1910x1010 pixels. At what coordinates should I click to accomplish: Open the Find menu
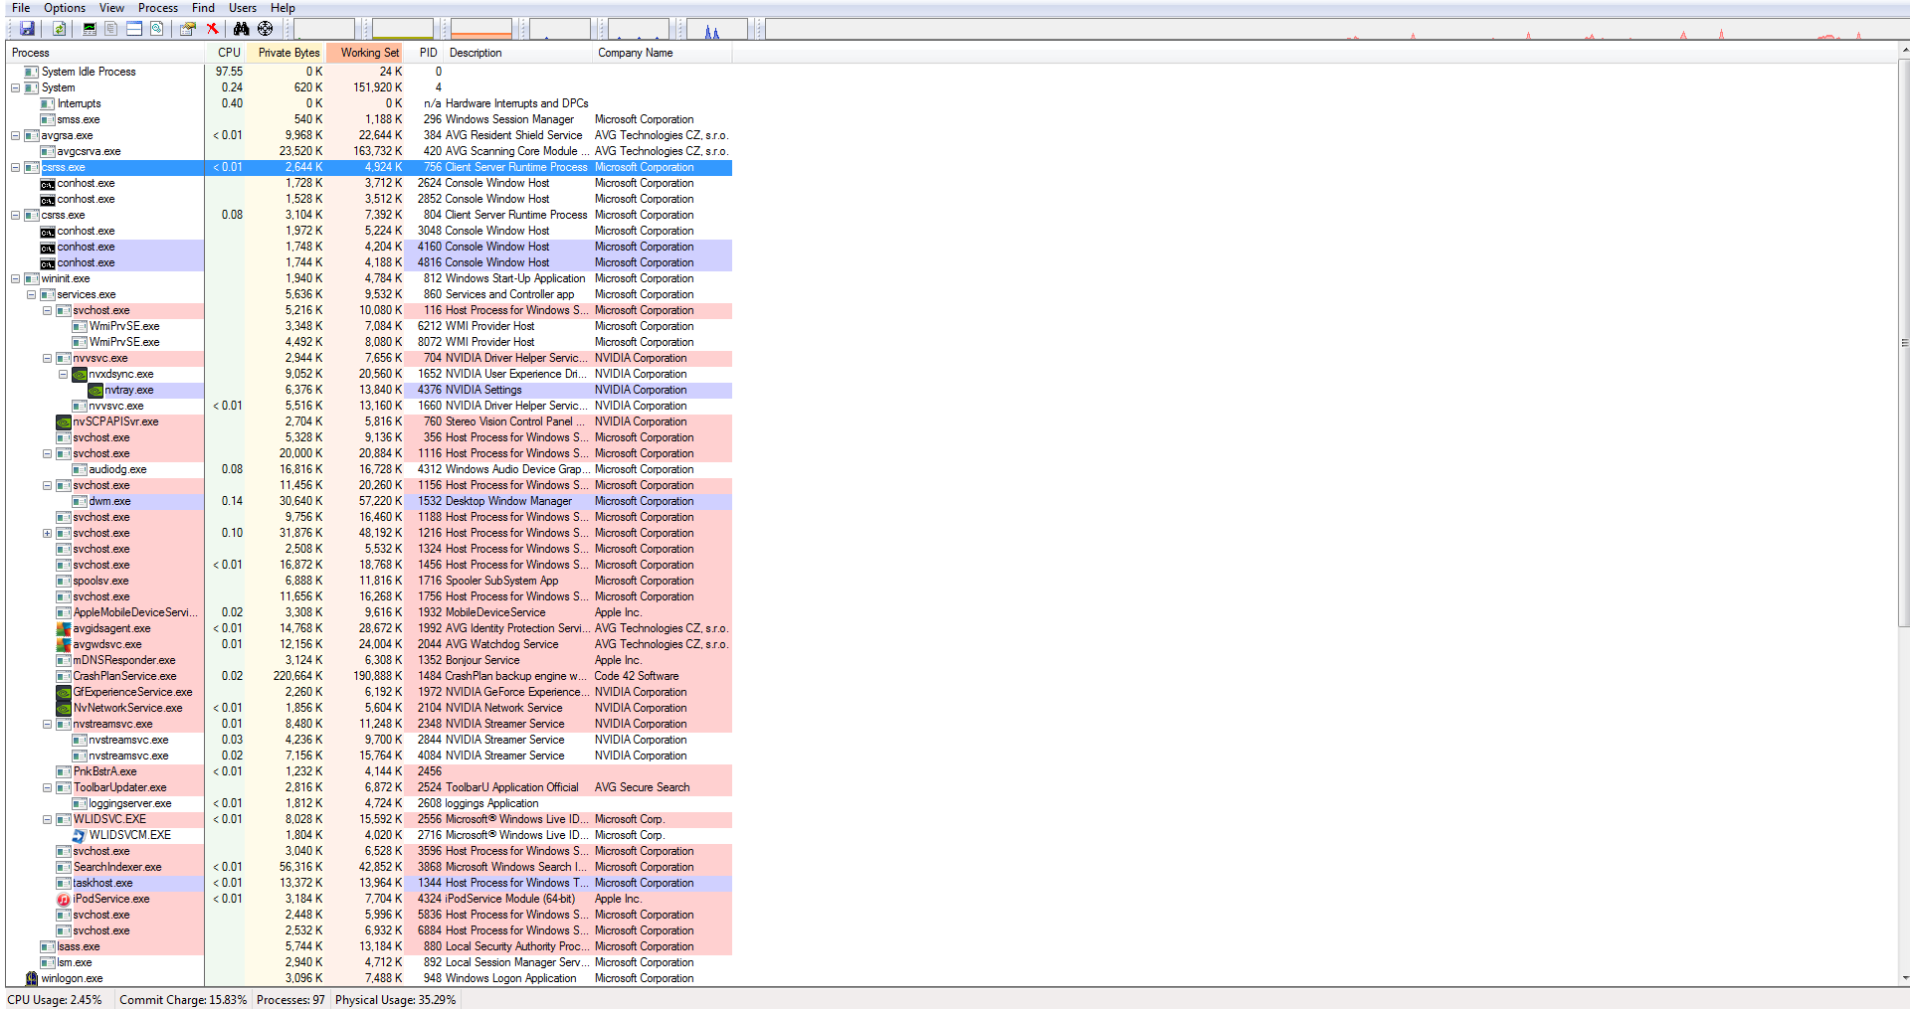click(x=203, y=8)
